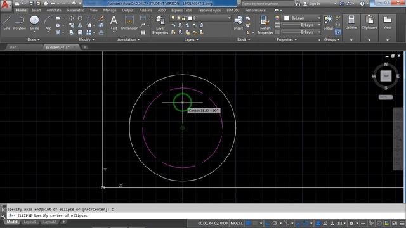Click the Erase tool in Modify panel
The image size is (406, 228).
pos(101,18)
